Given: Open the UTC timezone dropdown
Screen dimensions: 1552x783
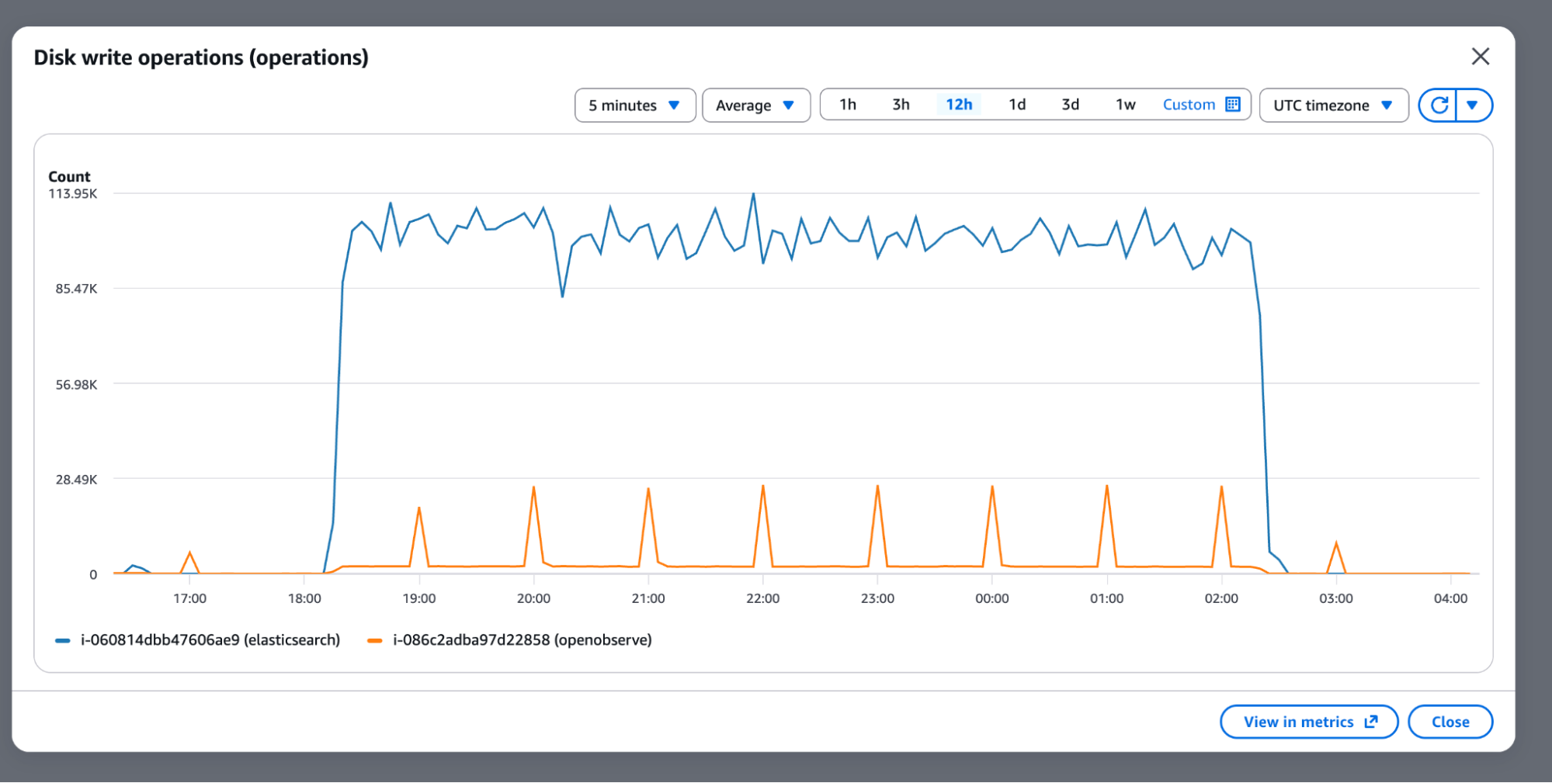Looking at the screenshot, I should [x=1334, y=106].
